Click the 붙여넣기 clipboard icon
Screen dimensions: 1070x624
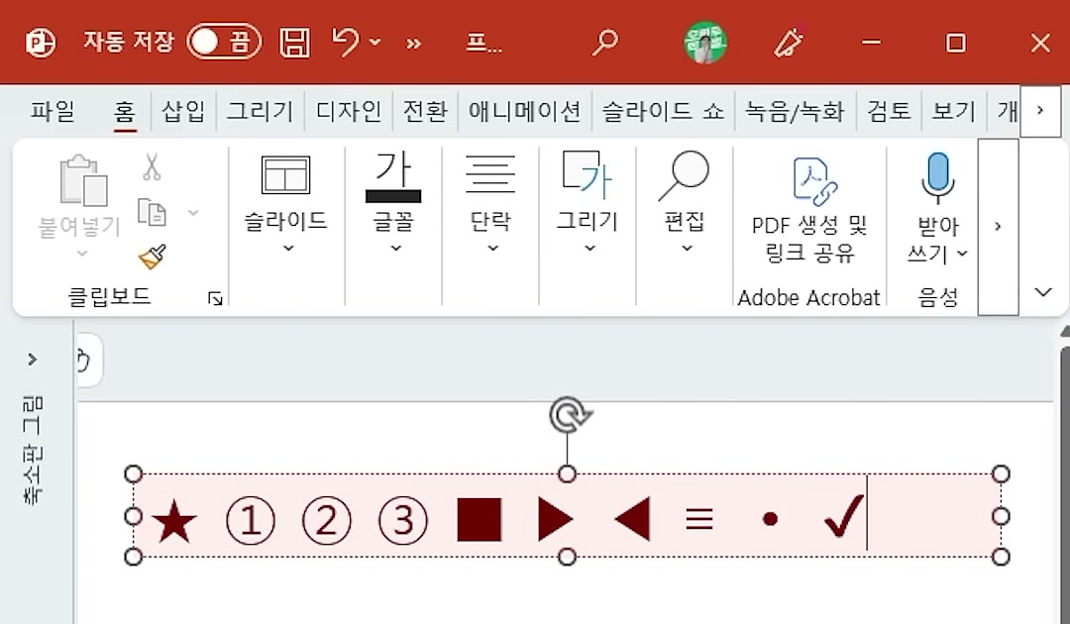[83, 180]
